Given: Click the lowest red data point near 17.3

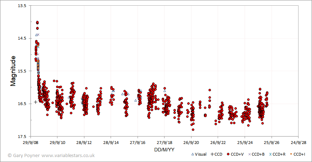Looking at the screenshot, I should [x=193, y=130].
